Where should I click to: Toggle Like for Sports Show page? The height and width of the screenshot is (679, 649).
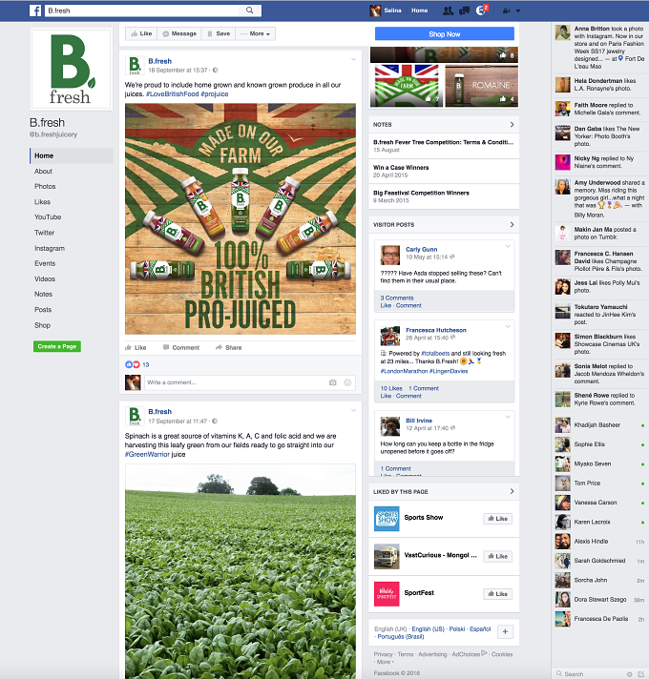pos(498,519)
